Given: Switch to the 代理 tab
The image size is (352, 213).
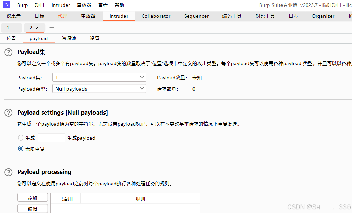Looking at the screenshot, I should pos(63,16).
